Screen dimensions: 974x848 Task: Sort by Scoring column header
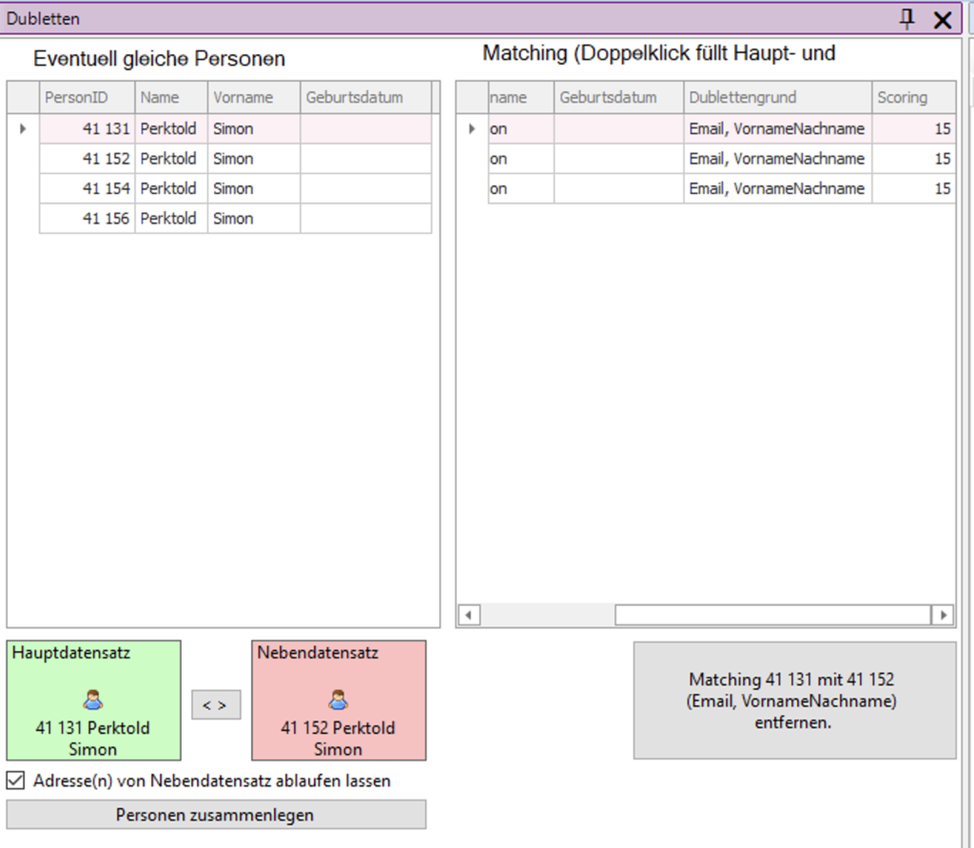pos(914,98)
